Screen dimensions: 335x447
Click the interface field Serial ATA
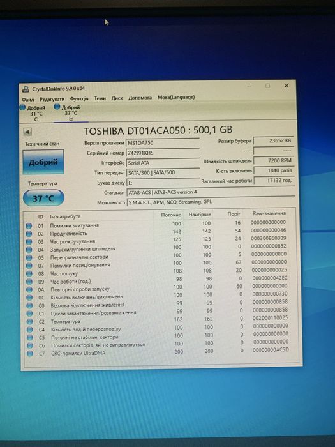pyautogui.click(x=163, y=163)
